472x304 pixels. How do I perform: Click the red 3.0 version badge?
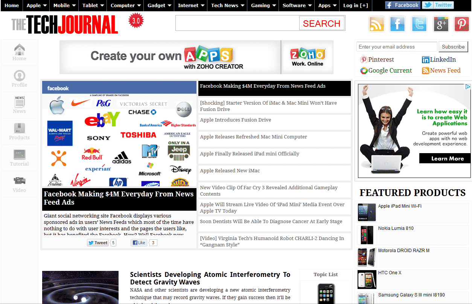pyautogui.click(x=136, y=21)
